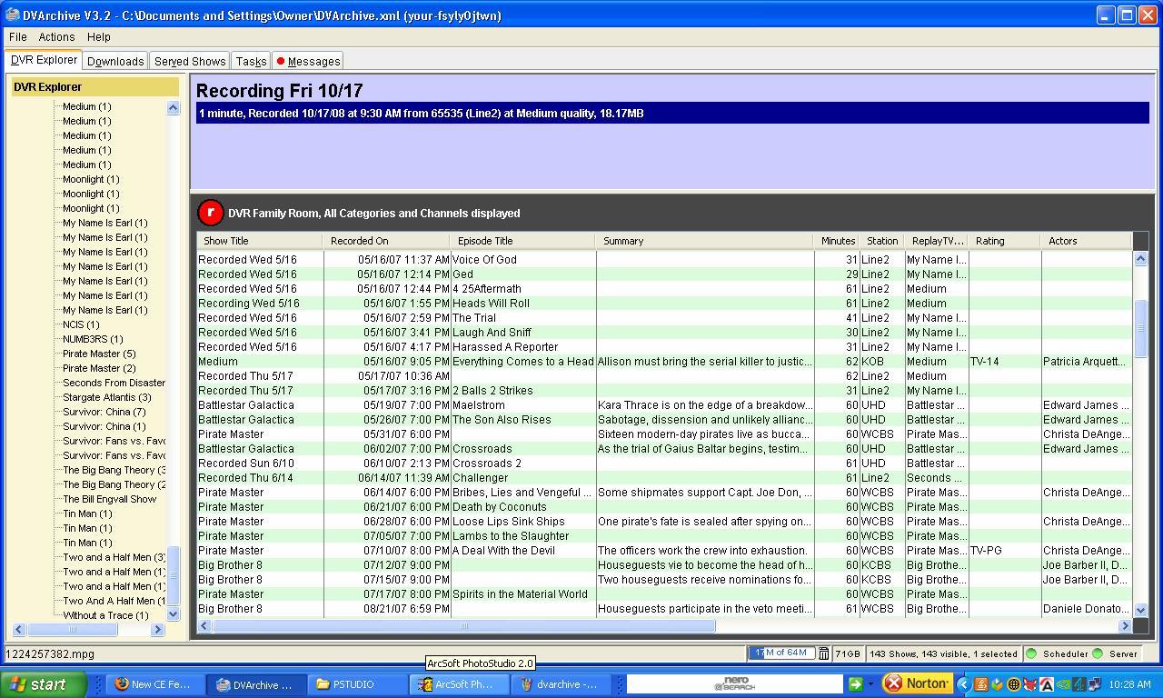Select the row with episode Maelstrom
The width and height of the screenshot is (1163, 698).
[x=665, y=404]
